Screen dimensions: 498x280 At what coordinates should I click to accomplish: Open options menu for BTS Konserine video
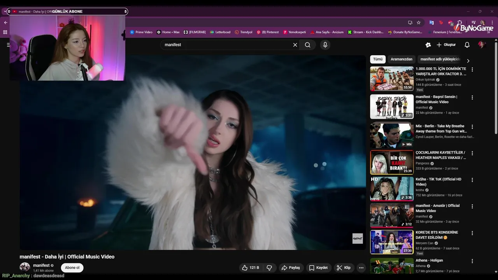(472, 233)
